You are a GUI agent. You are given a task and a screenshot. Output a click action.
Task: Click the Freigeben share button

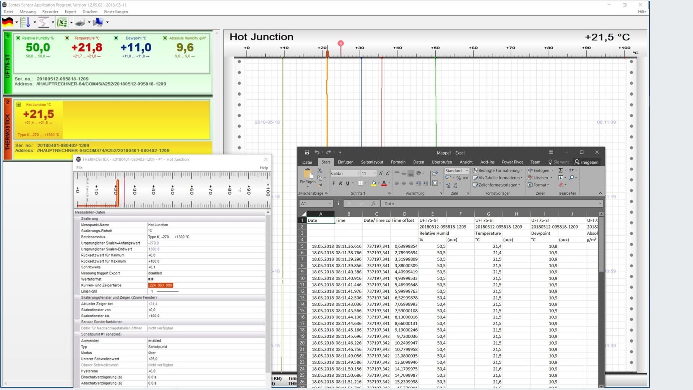coord(587,162)
